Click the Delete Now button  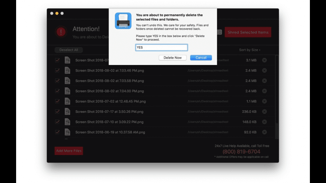(172, 58)
